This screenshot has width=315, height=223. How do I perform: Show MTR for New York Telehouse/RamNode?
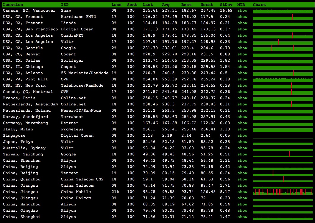tap(242, 85)
